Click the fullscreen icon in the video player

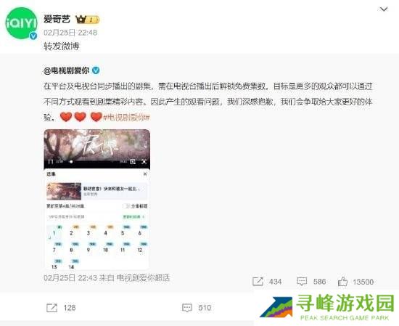(144, 161)
